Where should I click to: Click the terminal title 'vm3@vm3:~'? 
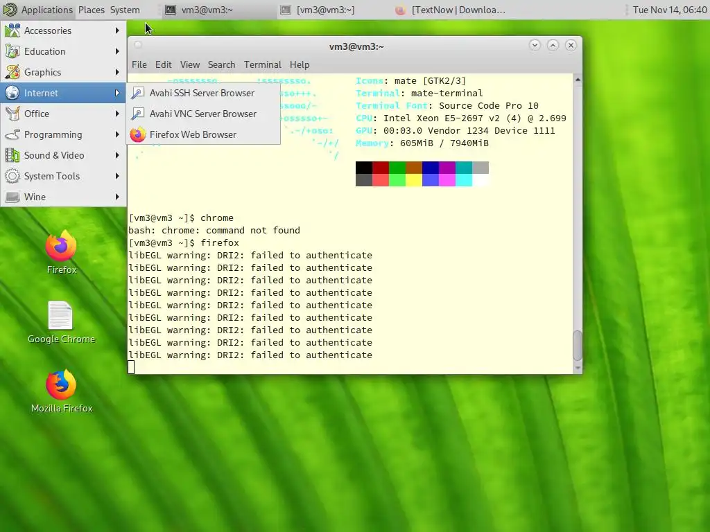point(356,46)
